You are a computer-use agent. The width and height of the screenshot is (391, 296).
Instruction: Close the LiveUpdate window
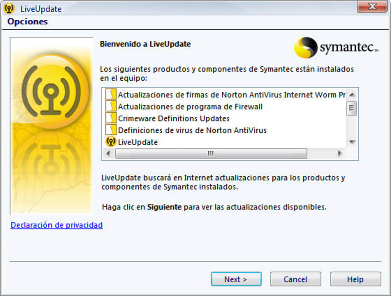372,6
